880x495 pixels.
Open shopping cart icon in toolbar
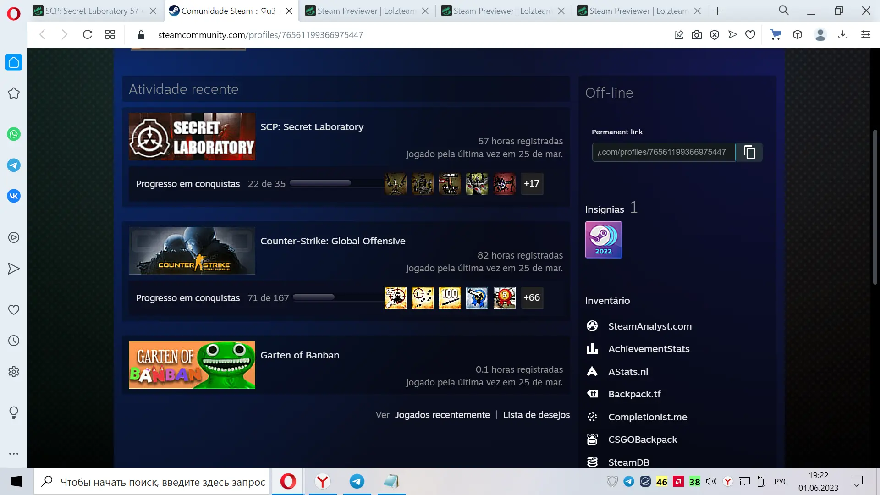pos(775,35)
